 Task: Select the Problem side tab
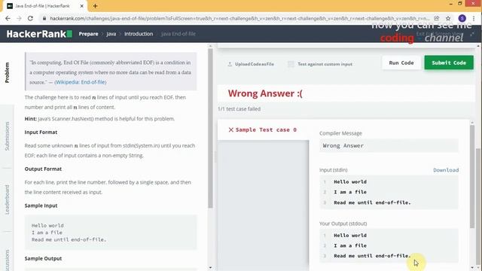tap(7, 73)
